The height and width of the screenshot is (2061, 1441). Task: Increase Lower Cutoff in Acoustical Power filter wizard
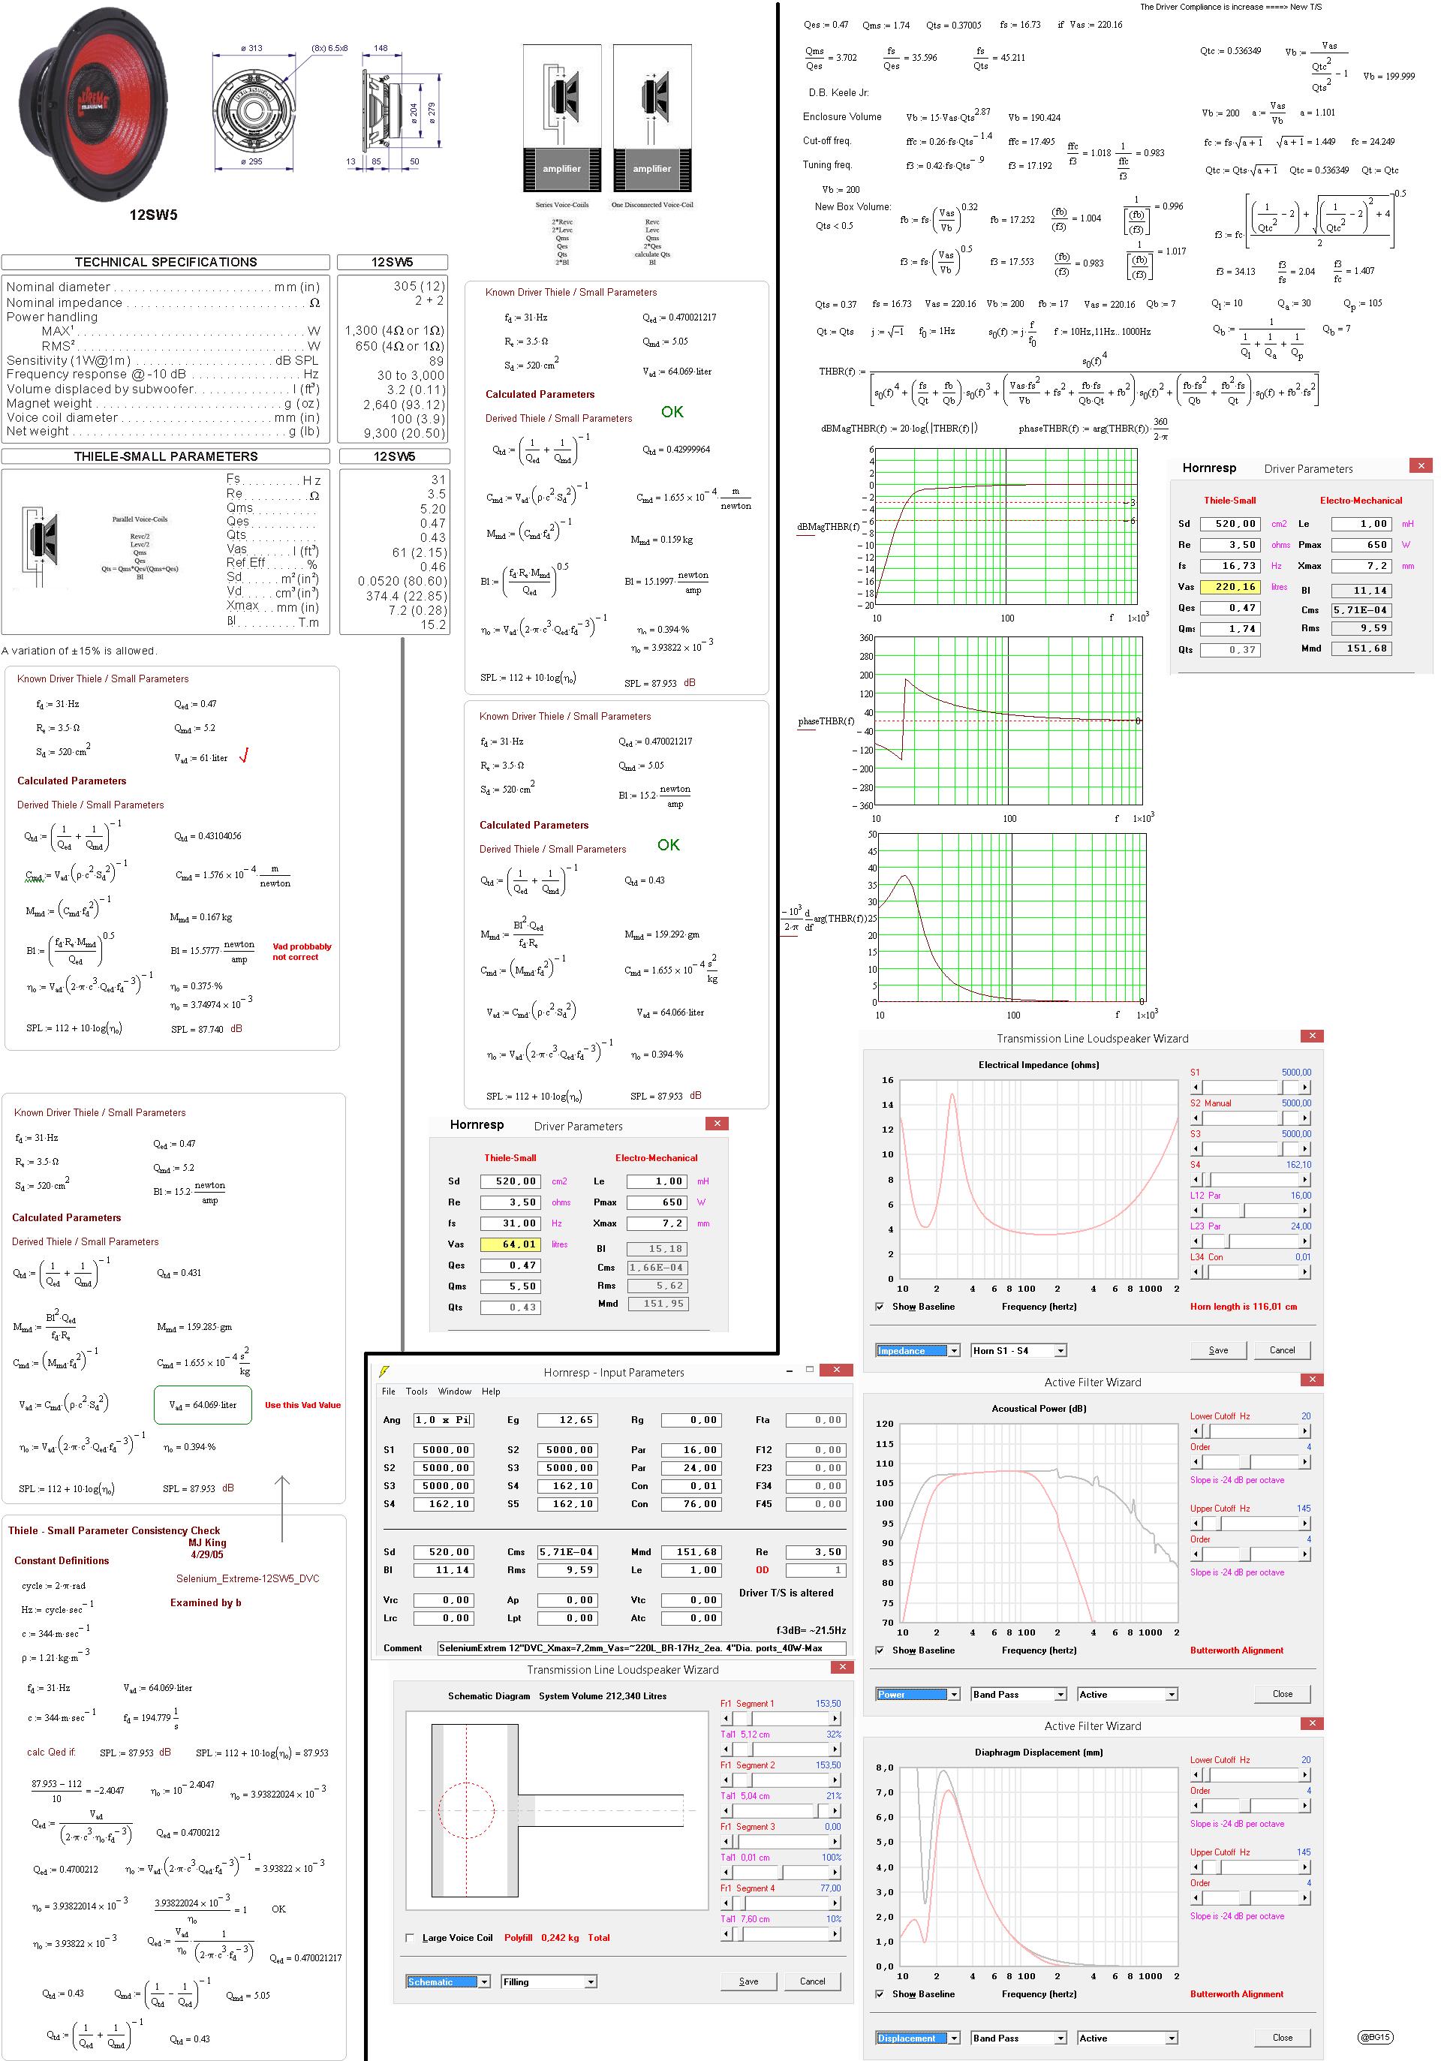point(1305,1431)
